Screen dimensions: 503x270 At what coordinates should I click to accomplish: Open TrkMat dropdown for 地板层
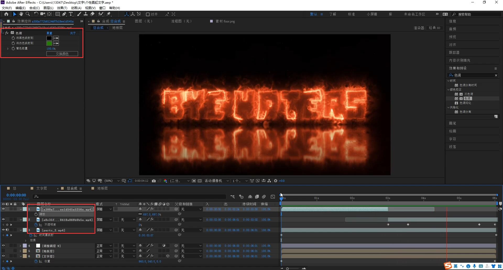point(128,251)
